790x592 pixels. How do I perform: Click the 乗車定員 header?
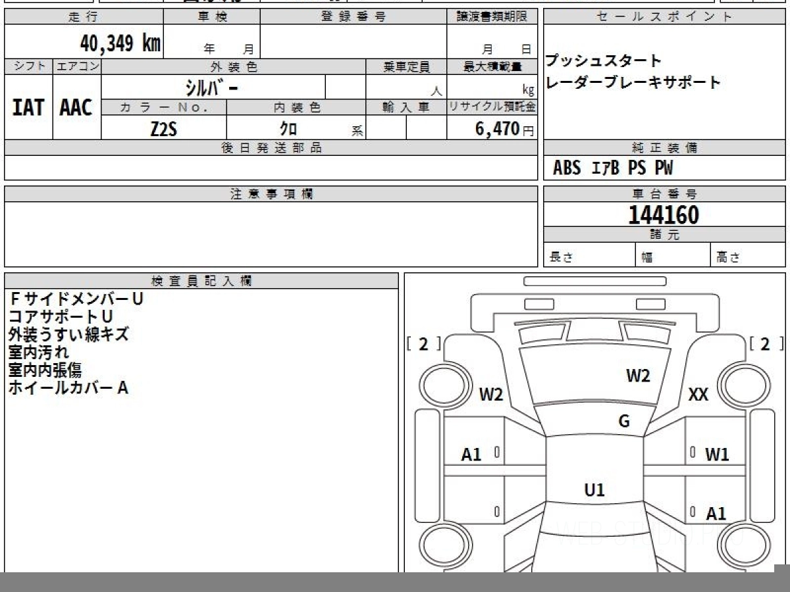point(406,67)
